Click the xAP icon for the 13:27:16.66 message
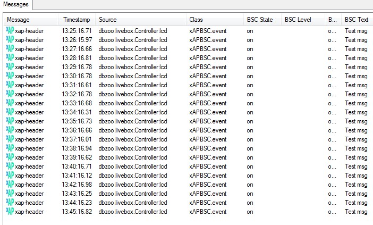373x225 pixels. (10, 48)
